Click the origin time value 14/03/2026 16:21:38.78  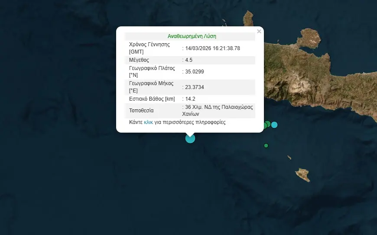click(212, 48)
